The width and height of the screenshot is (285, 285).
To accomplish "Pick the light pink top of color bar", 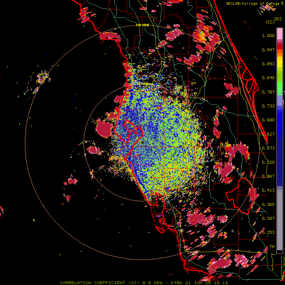I will [x=280, y=34].
